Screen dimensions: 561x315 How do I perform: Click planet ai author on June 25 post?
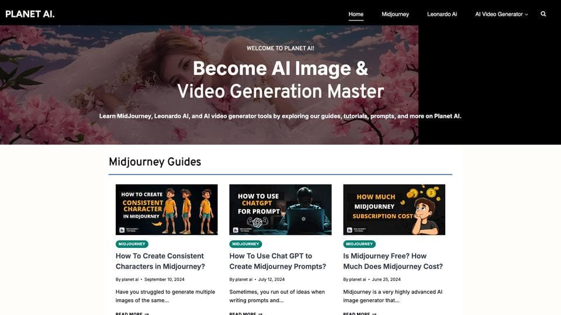pos(358,279)
